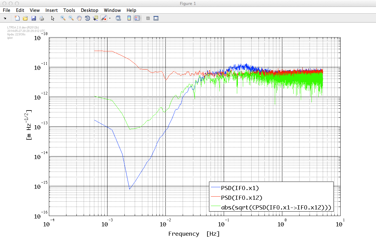
Task: Click the toolbar dock arrow at far left
Action: (5, 18)
